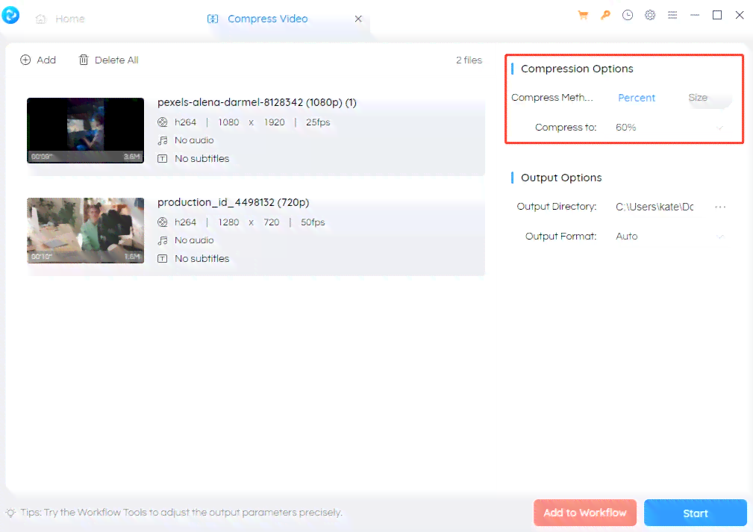Open the hamburger menu icon
This screenshot has height=532, width=753.
coord(672,16)
